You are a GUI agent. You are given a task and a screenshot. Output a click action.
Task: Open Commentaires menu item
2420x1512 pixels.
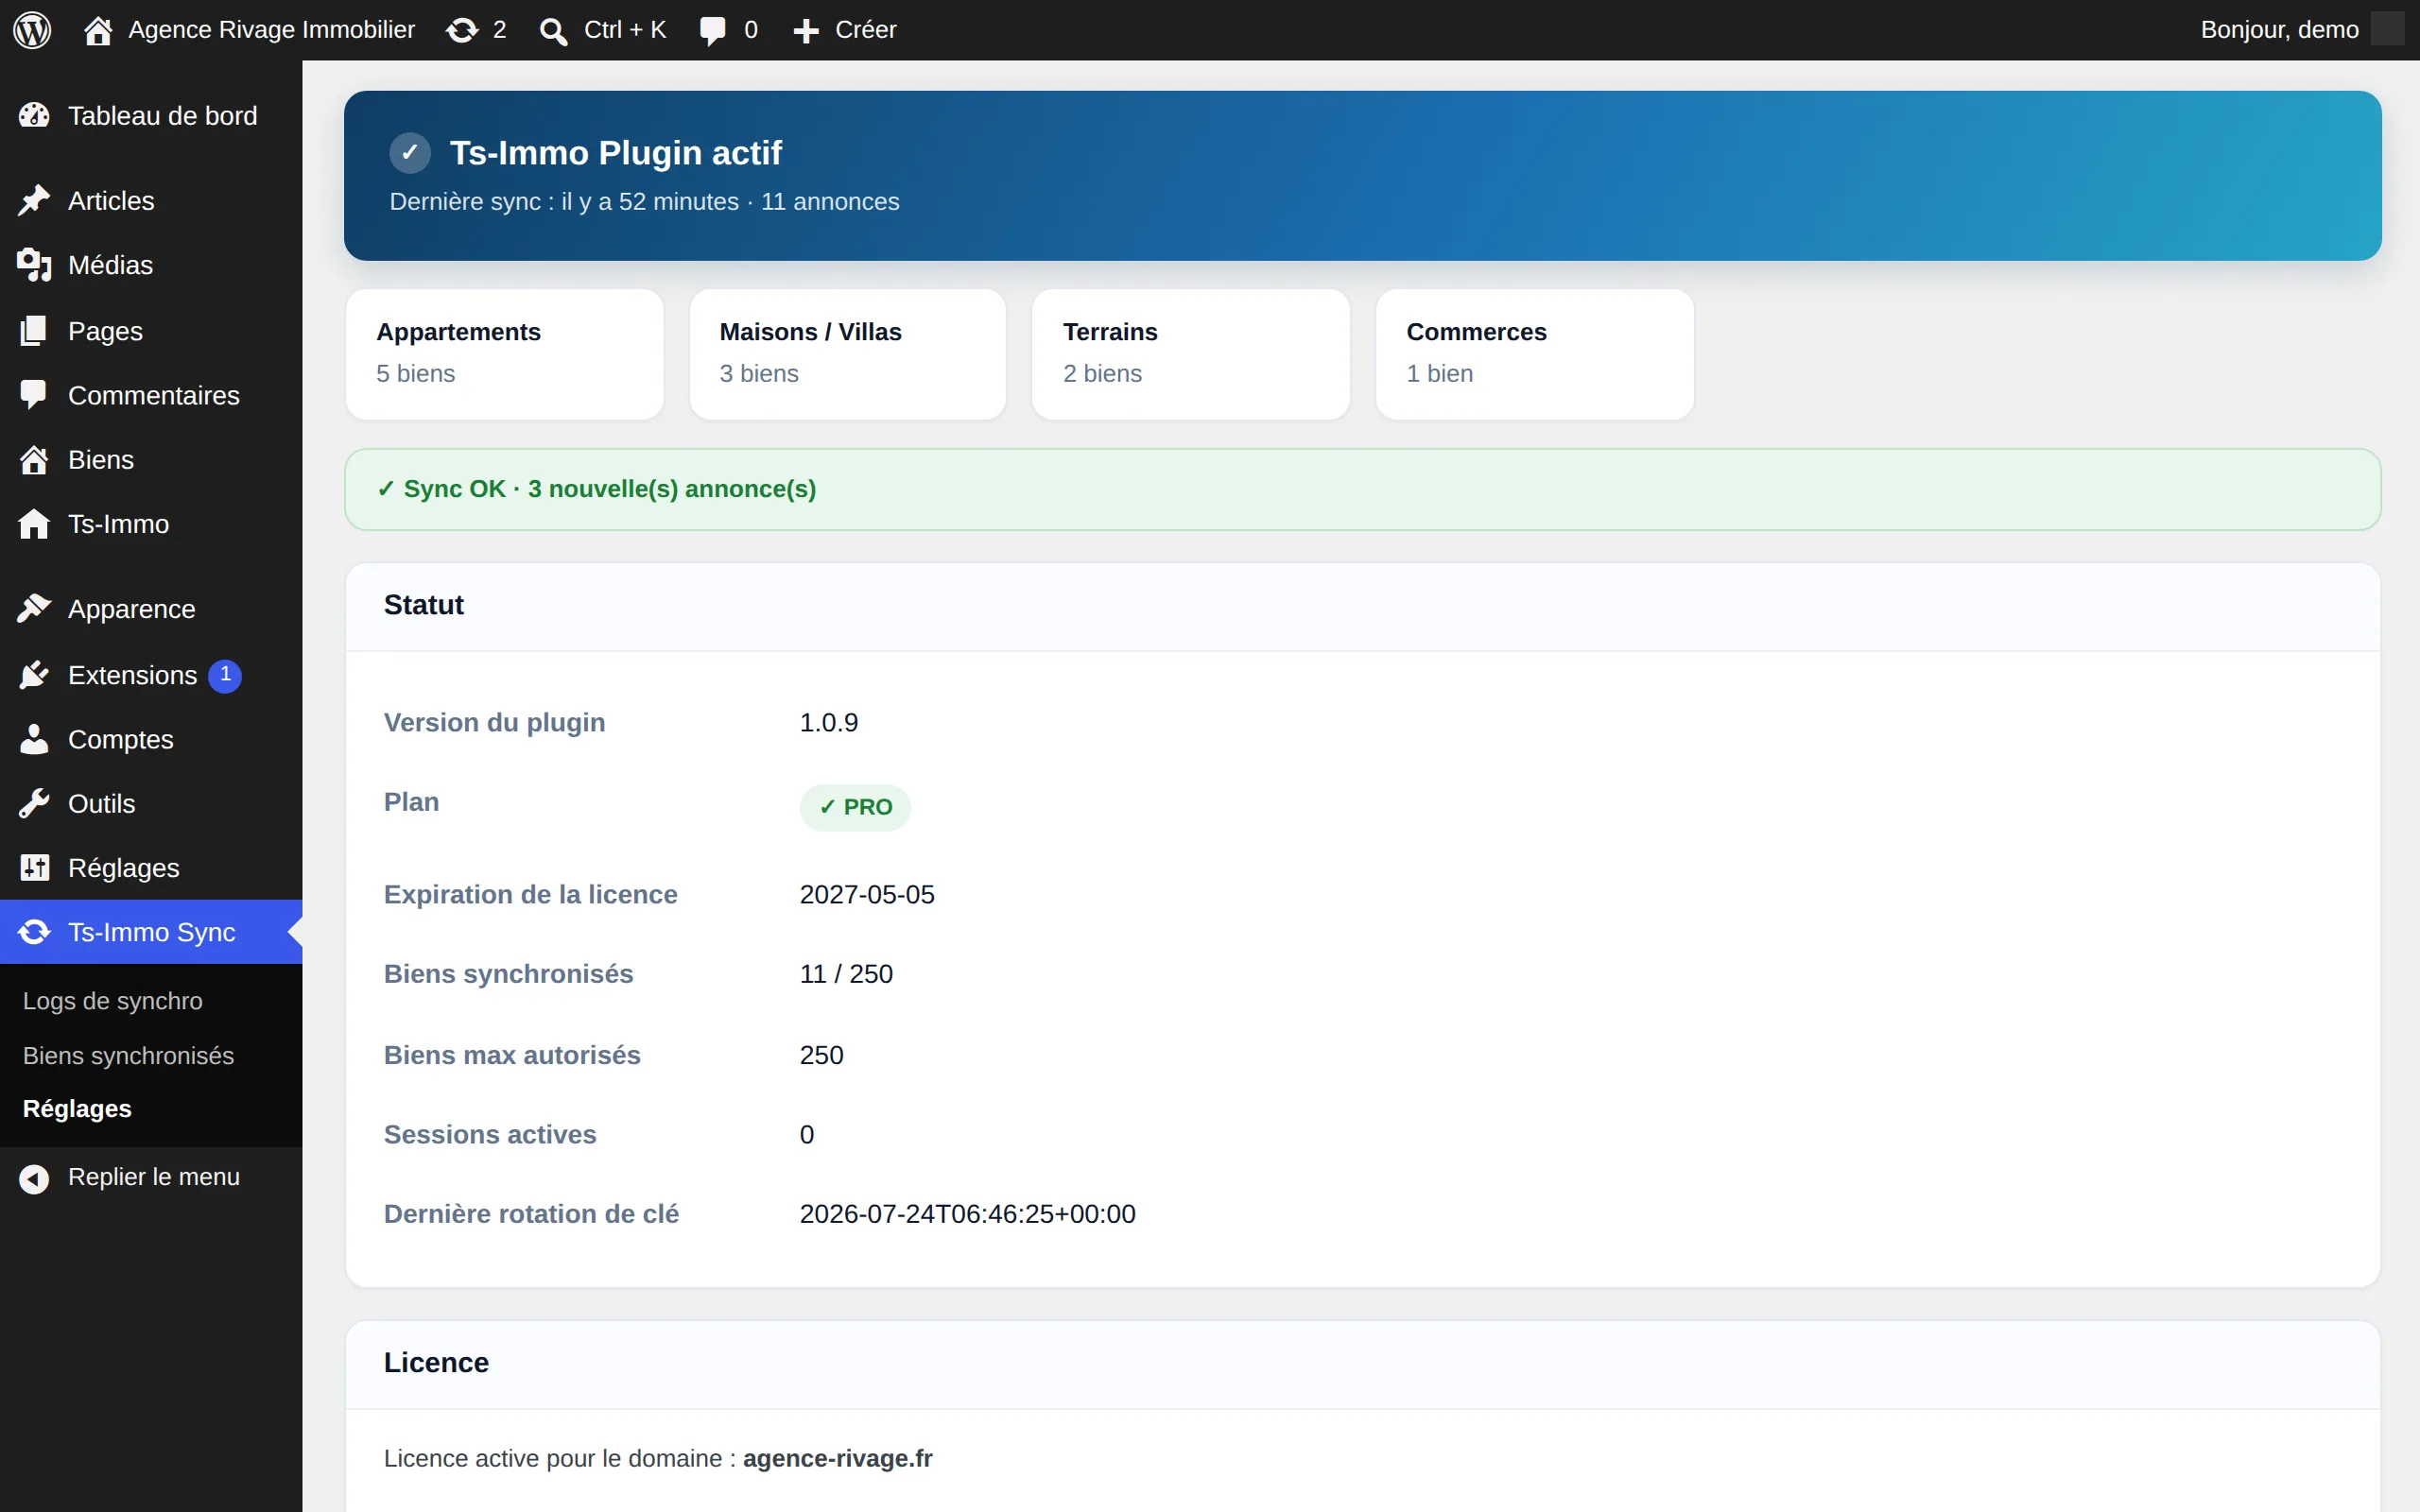tap(151, 395)
